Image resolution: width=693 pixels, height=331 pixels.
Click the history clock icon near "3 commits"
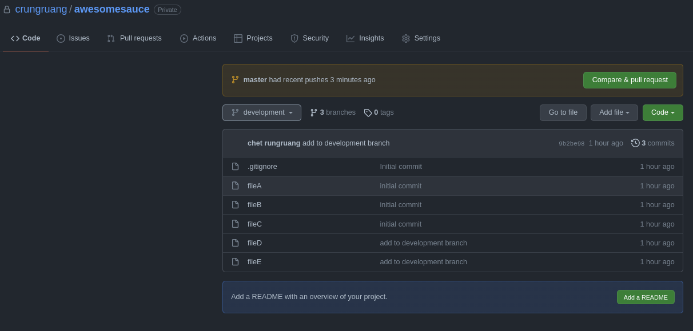point(636,143)
